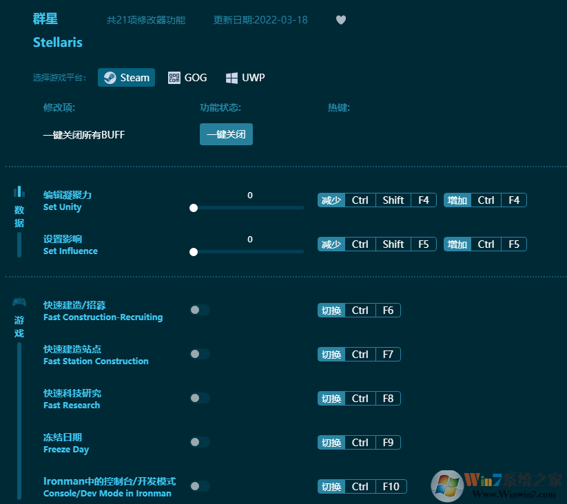Click 切换 hotkey for Freeze Day
567x504 pixels.
[x=331, y=443]
